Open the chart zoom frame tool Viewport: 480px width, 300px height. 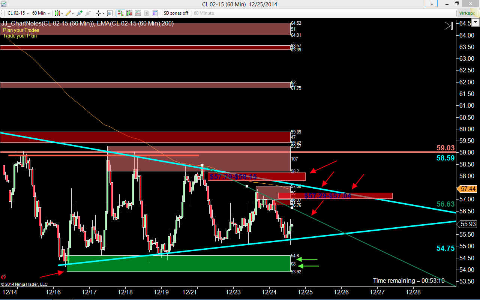(109, 13)
